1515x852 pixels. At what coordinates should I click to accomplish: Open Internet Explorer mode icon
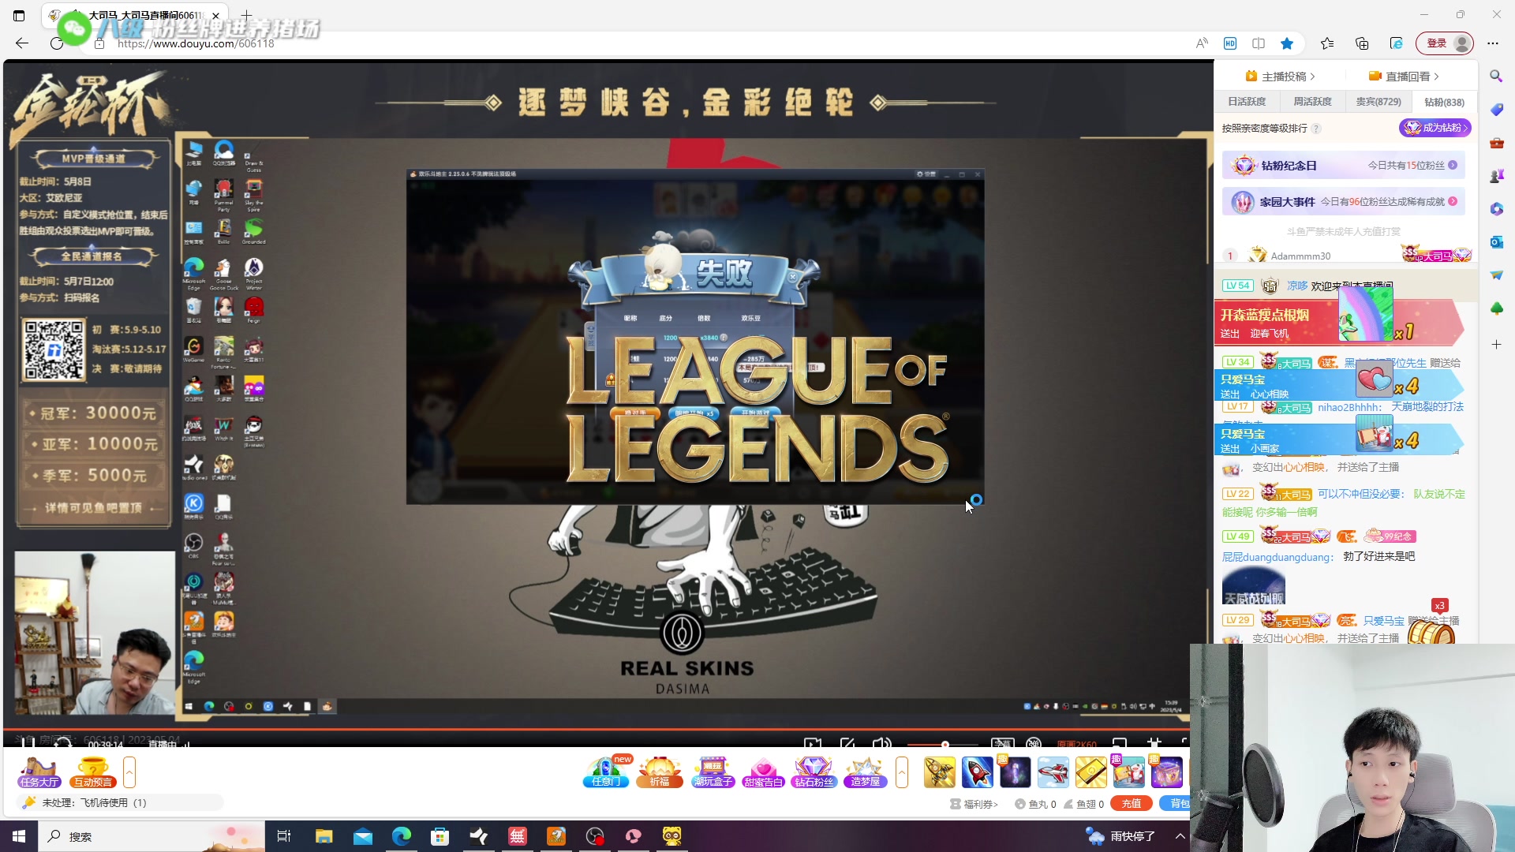[1397, 43]
